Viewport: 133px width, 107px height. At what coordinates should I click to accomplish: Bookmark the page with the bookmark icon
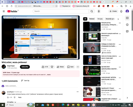pos(56,6)
